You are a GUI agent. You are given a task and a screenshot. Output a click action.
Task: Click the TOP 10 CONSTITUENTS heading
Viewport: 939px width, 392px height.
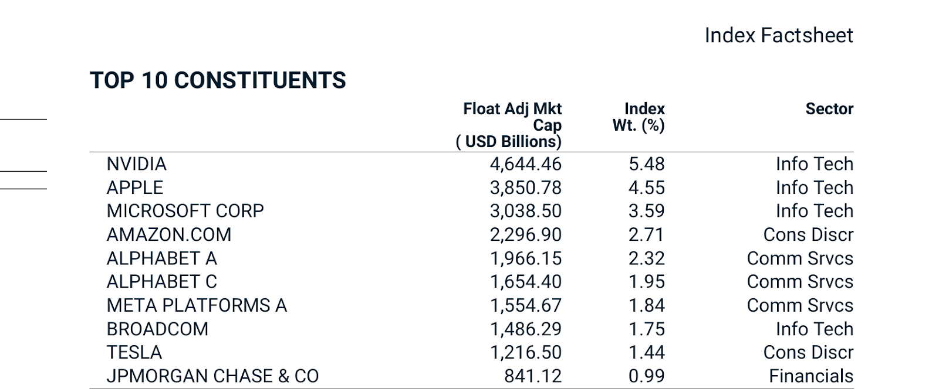[218, 80]
